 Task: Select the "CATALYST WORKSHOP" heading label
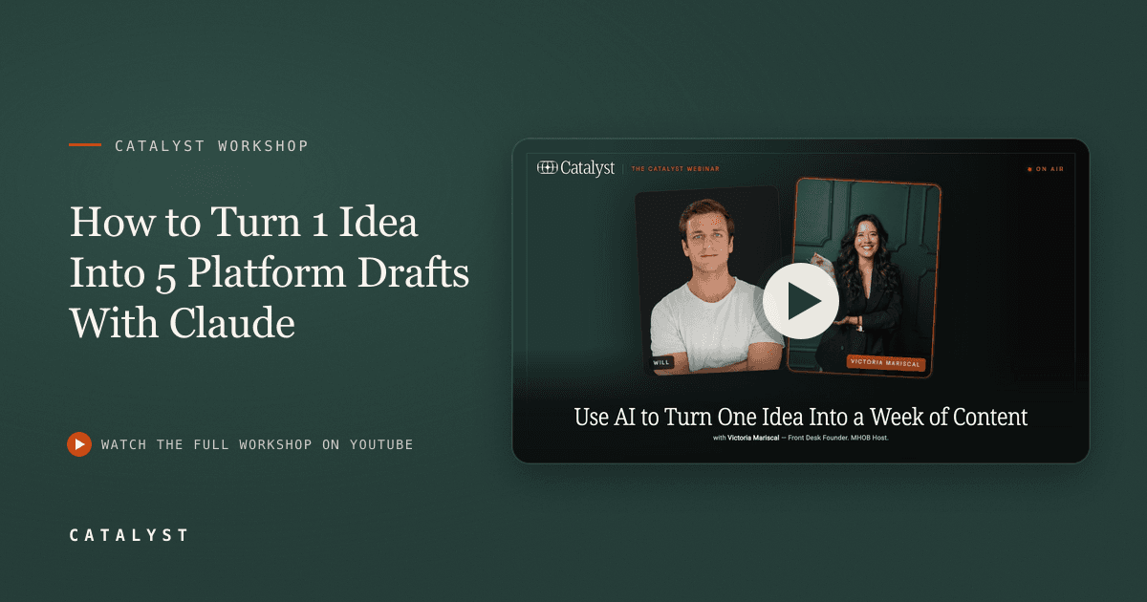pos(211,146)
